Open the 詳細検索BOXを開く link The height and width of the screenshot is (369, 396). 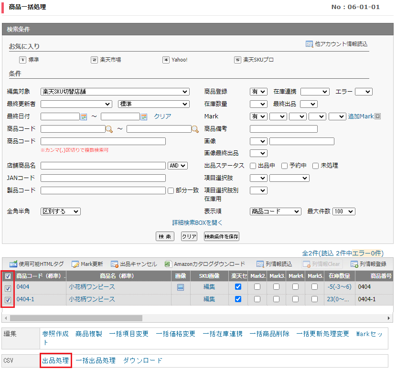[197, 223]
